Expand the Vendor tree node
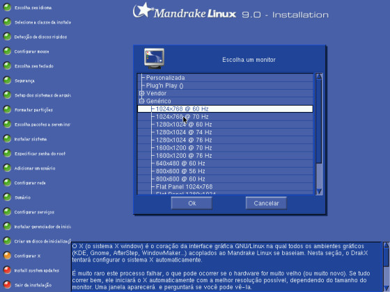 tap(142, 93)
